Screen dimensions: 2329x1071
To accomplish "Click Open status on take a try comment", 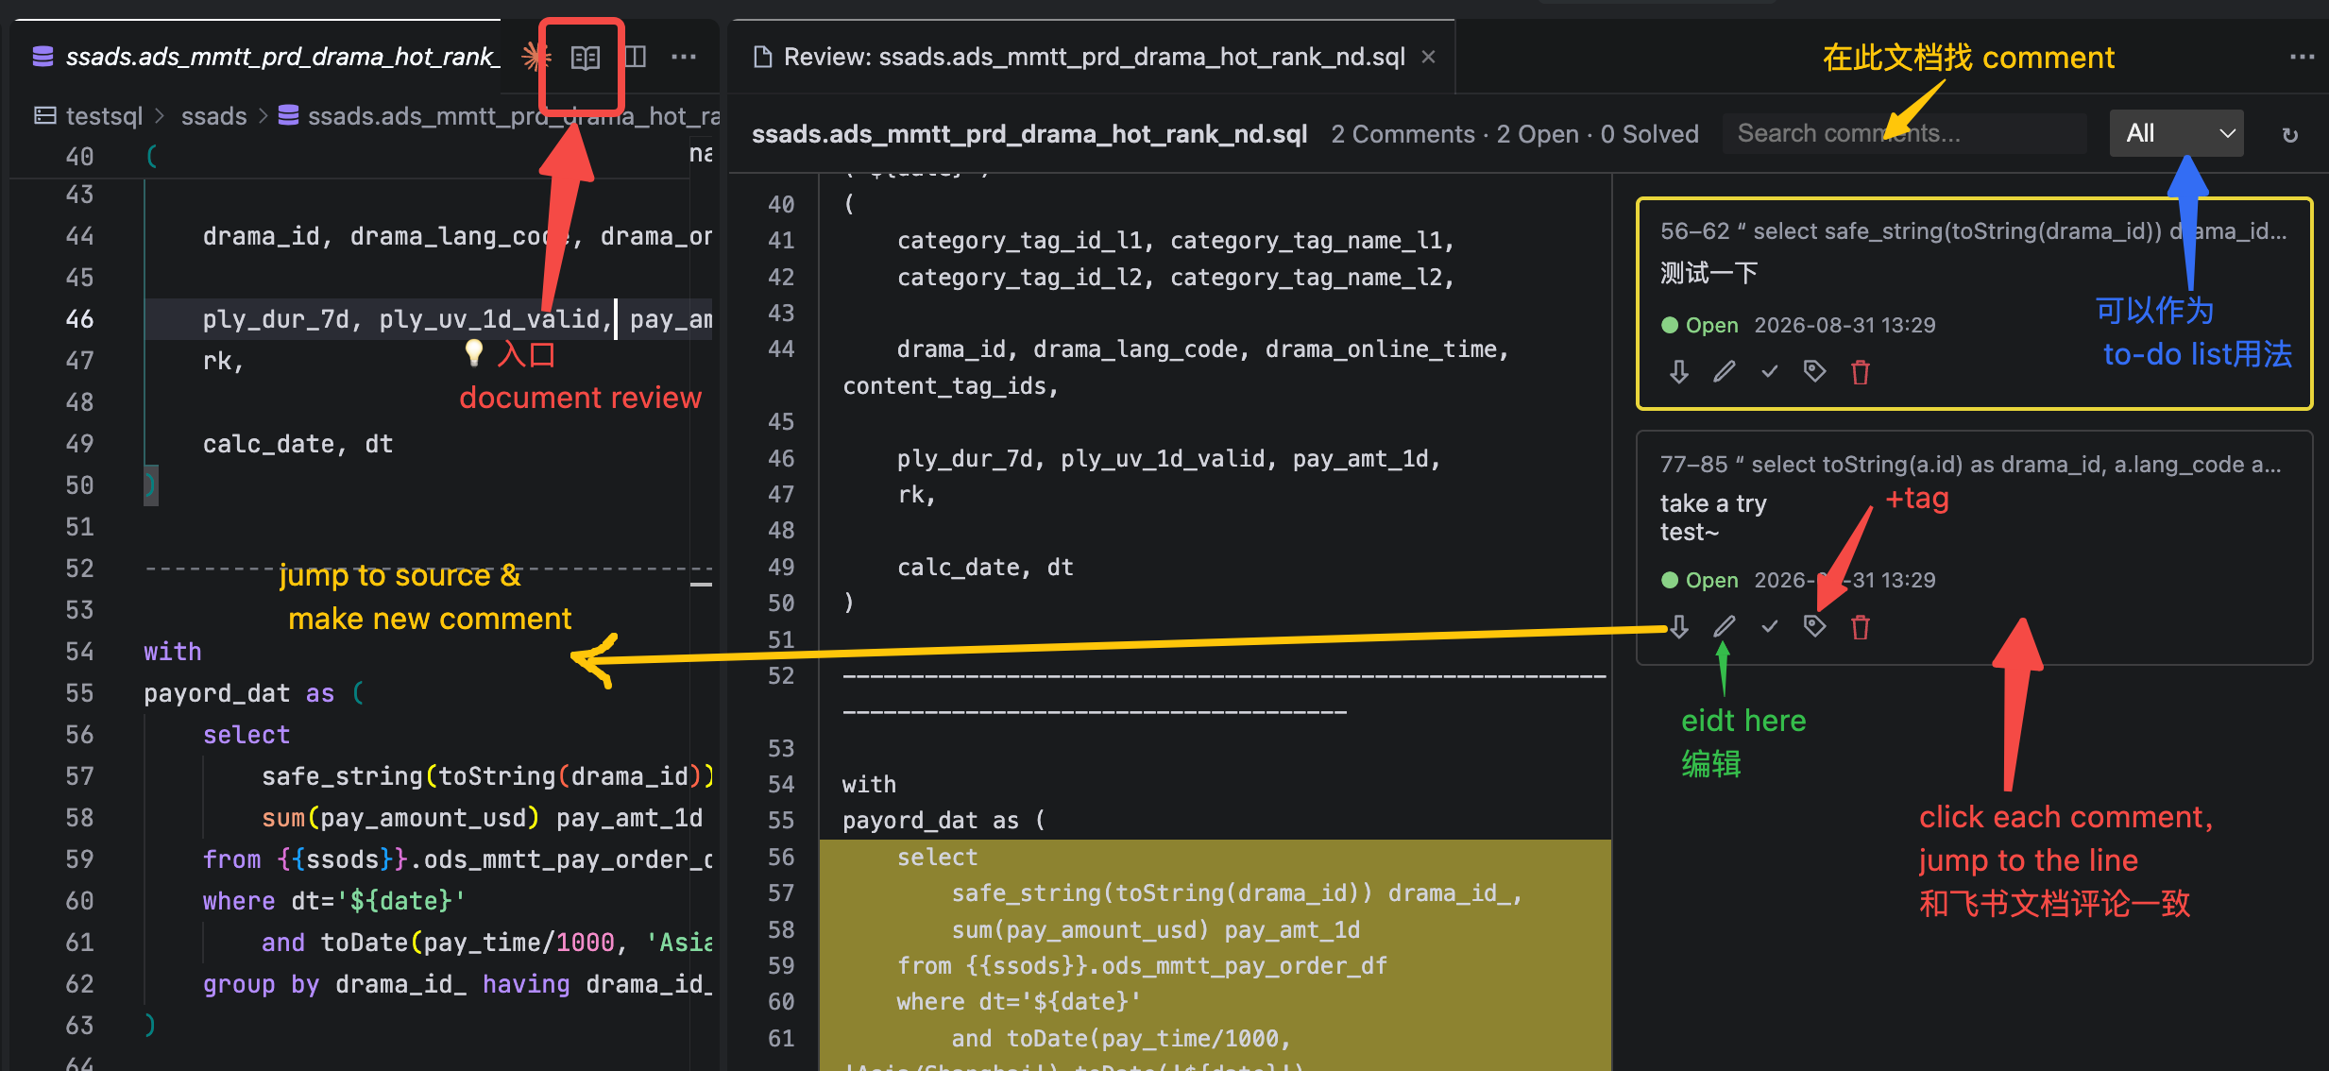I will (x=1700, y=580).
